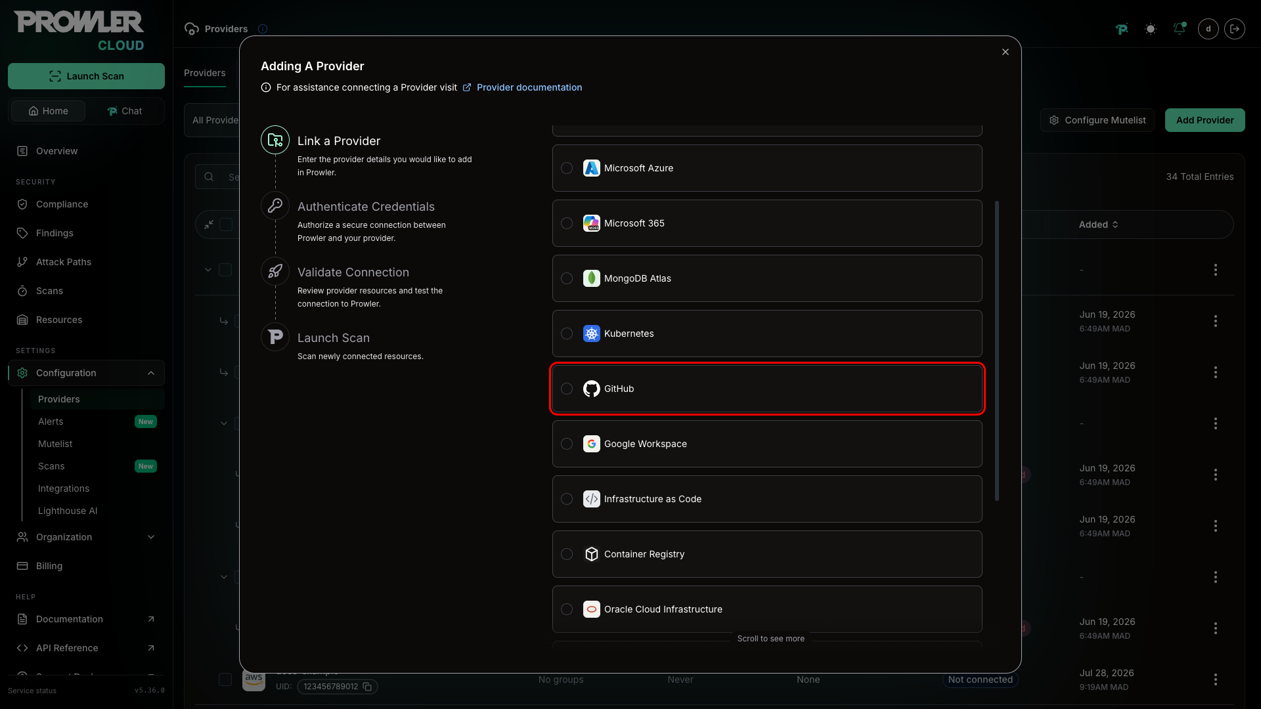Pick the Kubernetes provider radio button
Image resolution: width=1261 pixels, height=709 pixels.
[567, 333]
